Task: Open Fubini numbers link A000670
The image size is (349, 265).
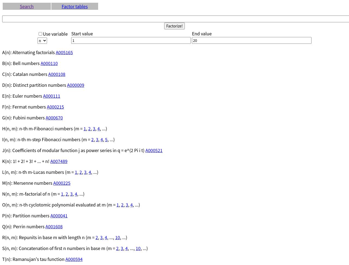Action: pos(54,118)
